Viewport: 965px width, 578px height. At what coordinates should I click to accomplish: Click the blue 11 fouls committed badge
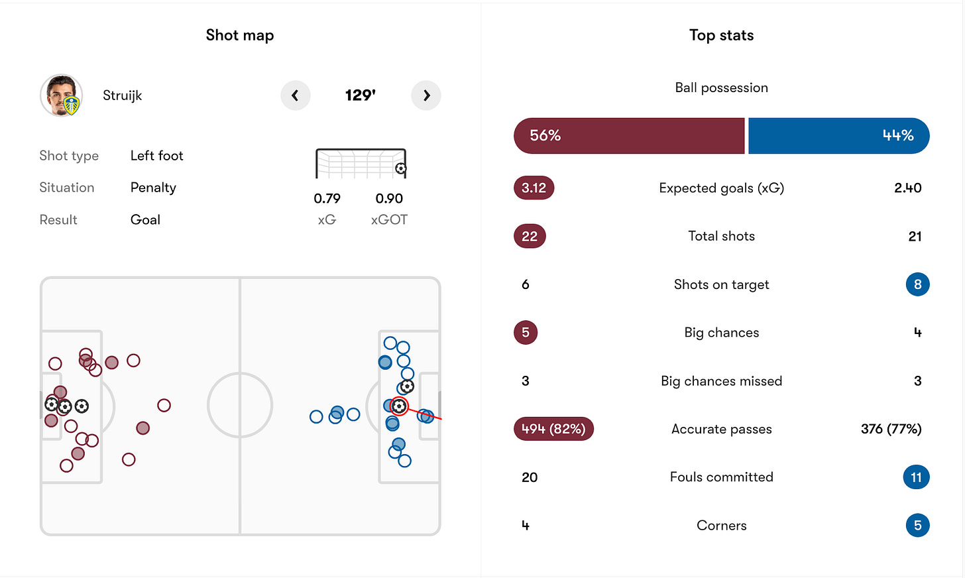916,477
